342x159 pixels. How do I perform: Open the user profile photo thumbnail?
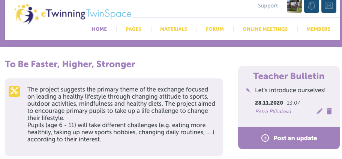[x=294, y=6]
